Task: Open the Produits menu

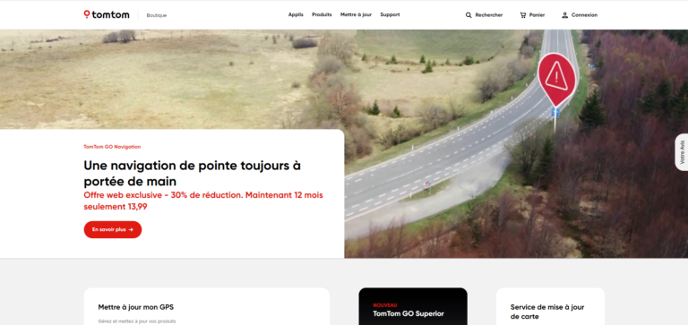Action: click(x=322, y=14)
